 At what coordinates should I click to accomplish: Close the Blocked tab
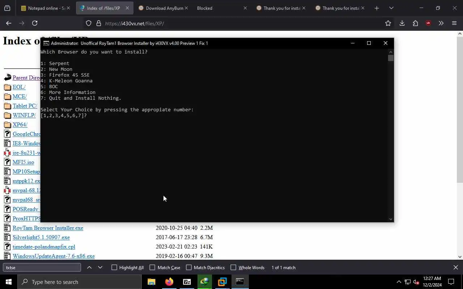[245, 8]
